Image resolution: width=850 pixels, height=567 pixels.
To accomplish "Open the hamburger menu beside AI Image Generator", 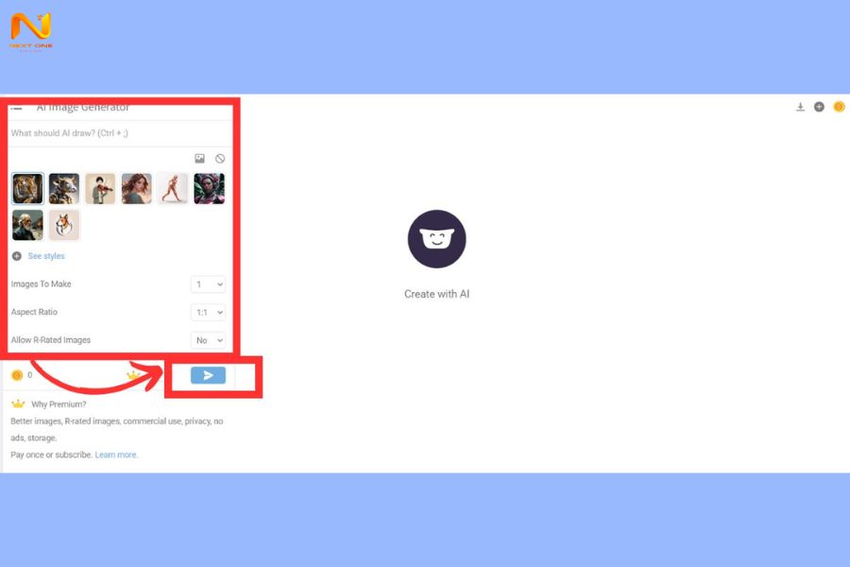I will click(17, 109).
